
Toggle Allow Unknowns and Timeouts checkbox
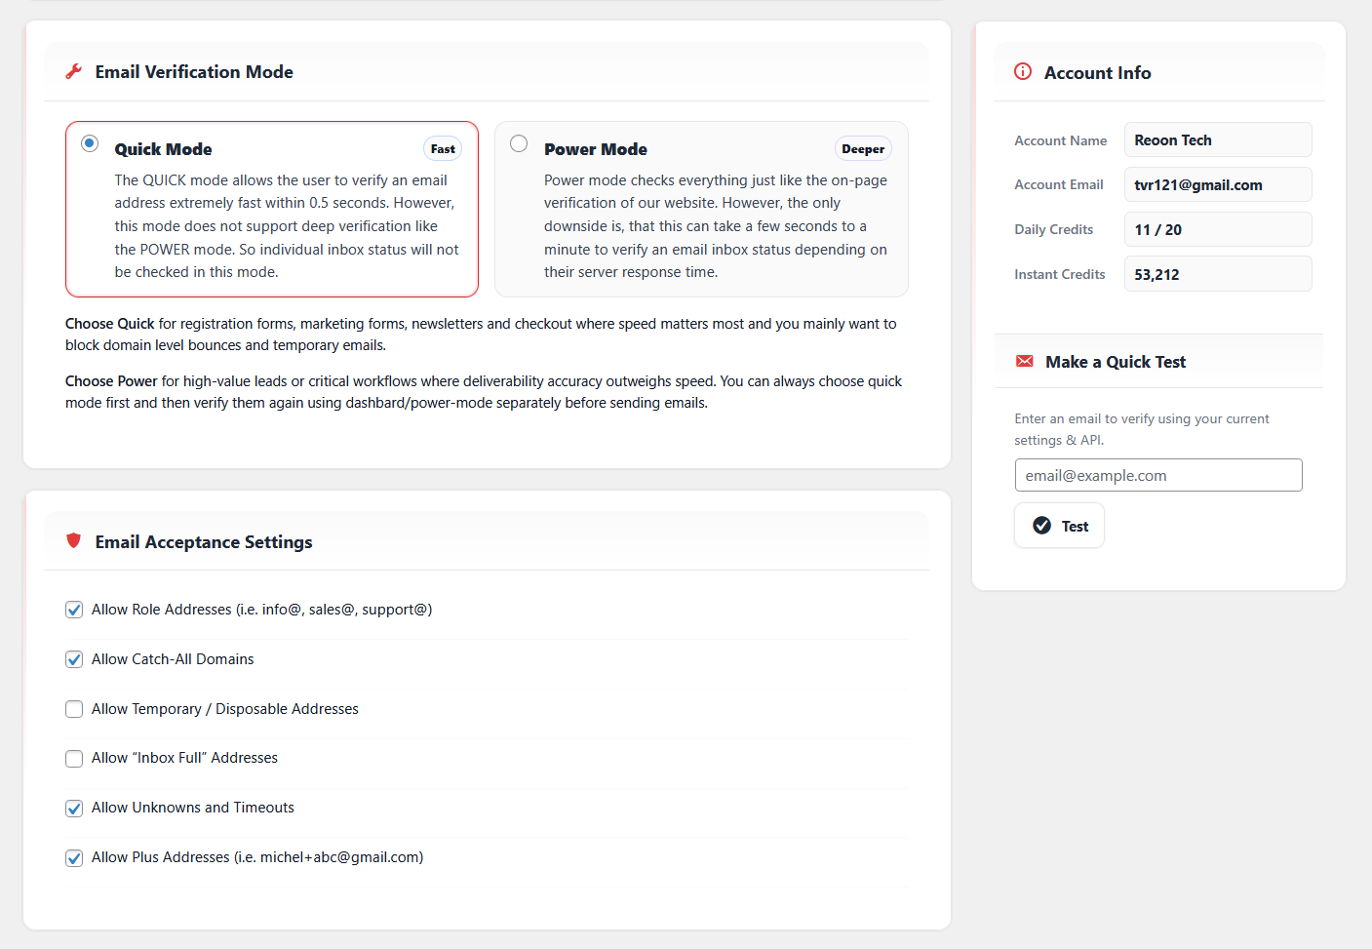[x=74, y=809]
